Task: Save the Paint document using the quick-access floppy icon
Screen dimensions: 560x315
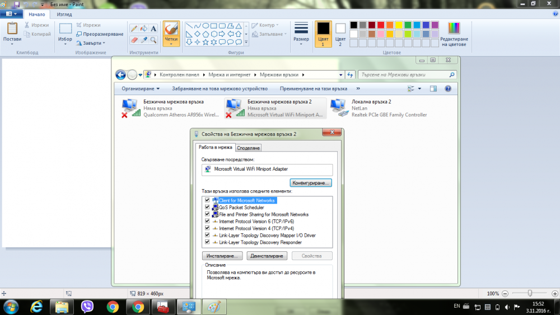Action: pos(17,4)
